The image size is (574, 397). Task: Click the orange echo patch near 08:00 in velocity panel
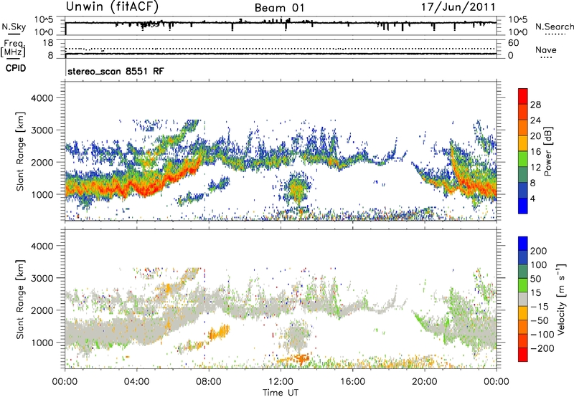click(219, 332)
